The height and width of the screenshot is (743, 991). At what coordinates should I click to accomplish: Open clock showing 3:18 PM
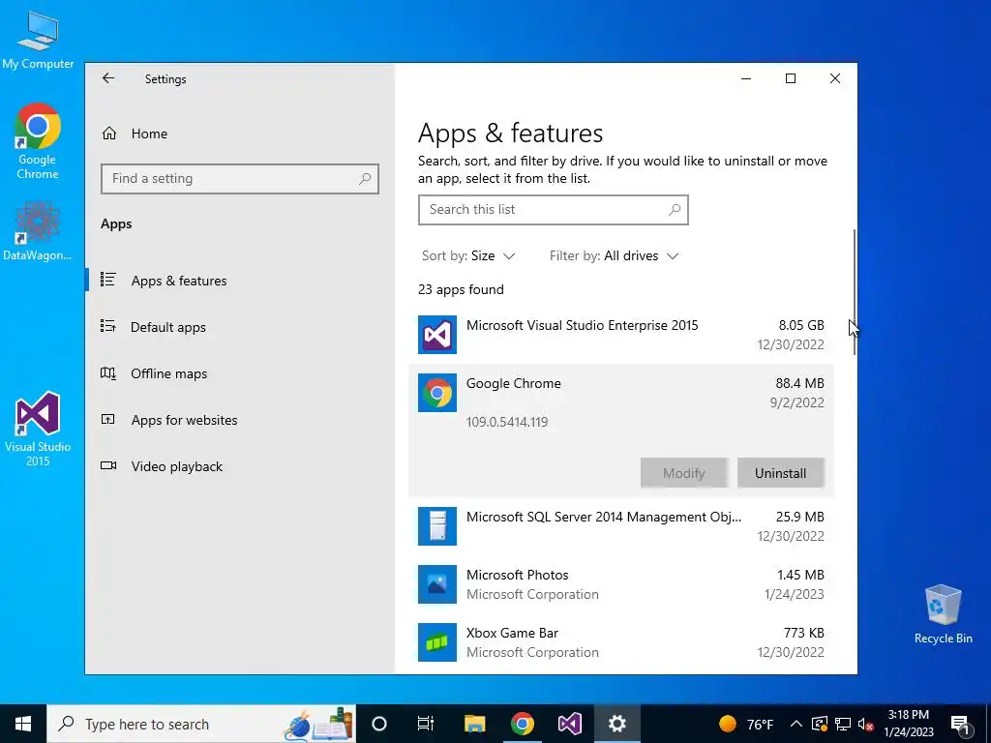point(908,724)
